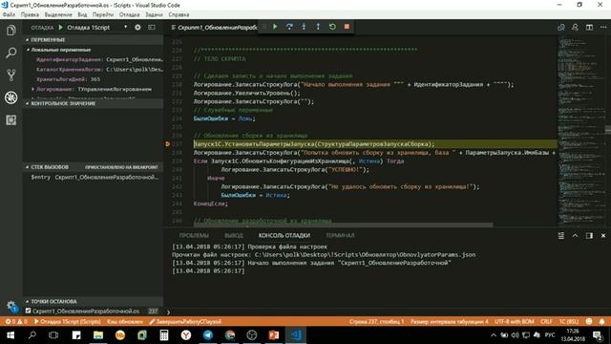
Task: Move the panel to the side
Action: 589,236
